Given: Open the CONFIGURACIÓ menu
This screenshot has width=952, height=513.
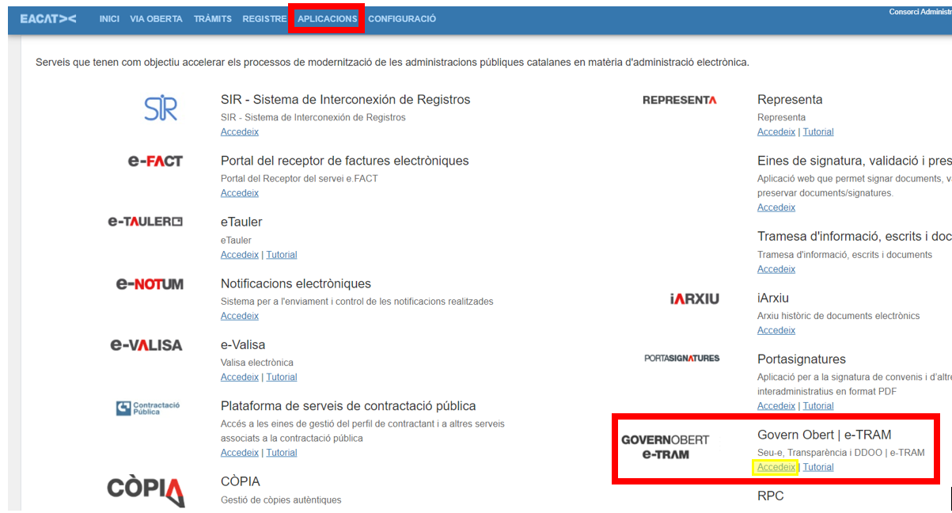Looking at the screenshot, I should click(x=402, y=19).
